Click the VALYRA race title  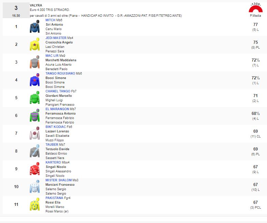[x=36, y=5]
